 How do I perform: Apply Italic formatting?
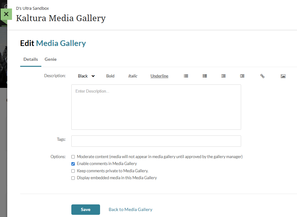coord(133,76)
